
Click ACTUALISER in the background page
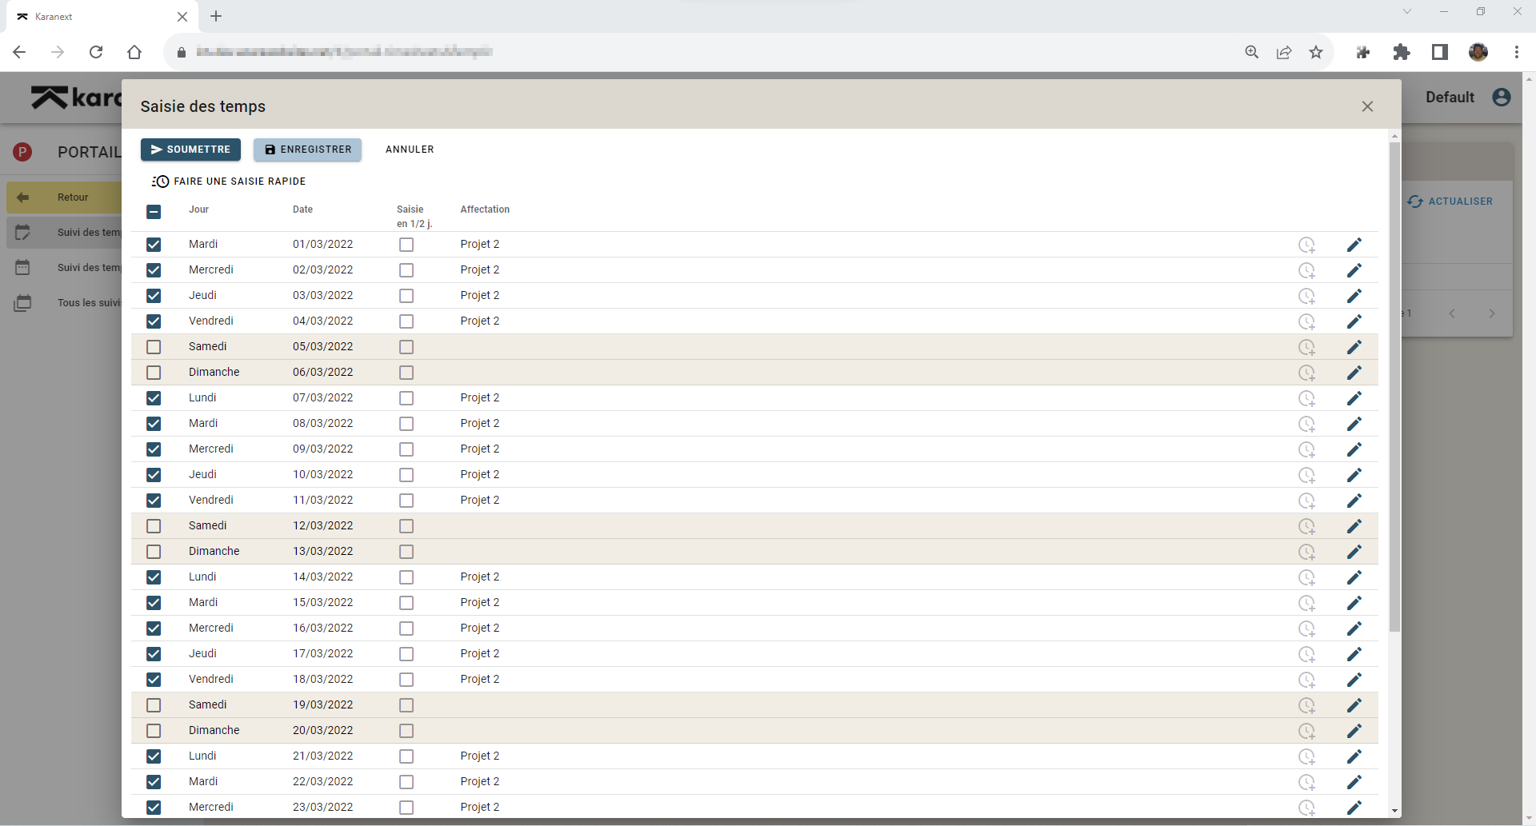[1450, 202]
